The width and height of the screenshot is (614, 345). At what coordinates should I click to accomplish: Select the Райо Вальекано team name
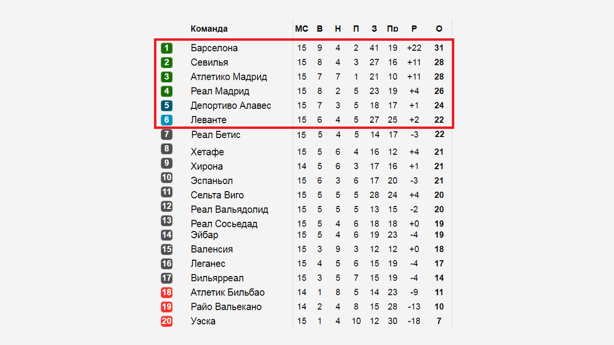tap(226, 307)
